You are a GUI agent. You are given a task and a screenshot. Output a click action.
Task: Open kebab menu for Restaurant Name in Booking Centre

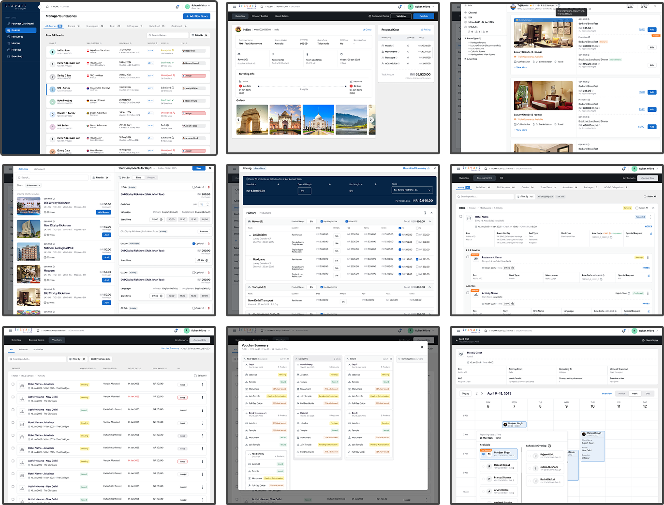tap(648, 257)
